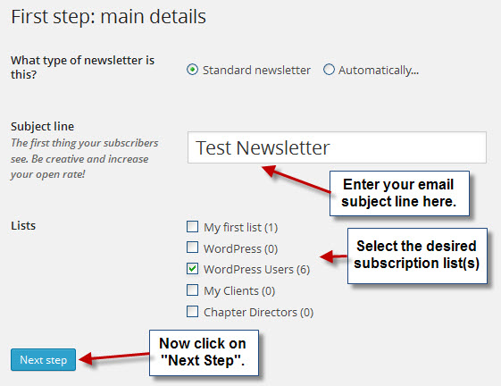Click the My Clients (0) label text

click(239, 291)
